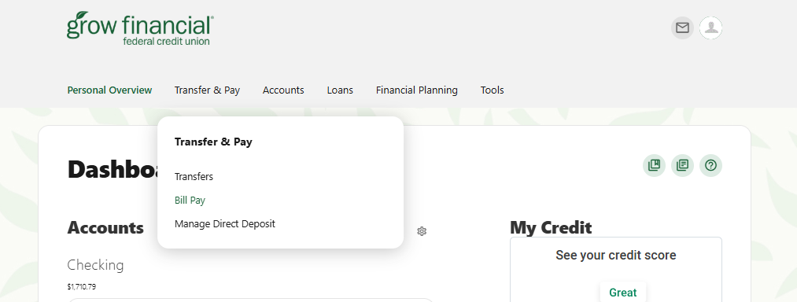797x302 pixels.
Task: Open the Financial Planning menu
Action: pyautogui.click(x=417, y=90)
